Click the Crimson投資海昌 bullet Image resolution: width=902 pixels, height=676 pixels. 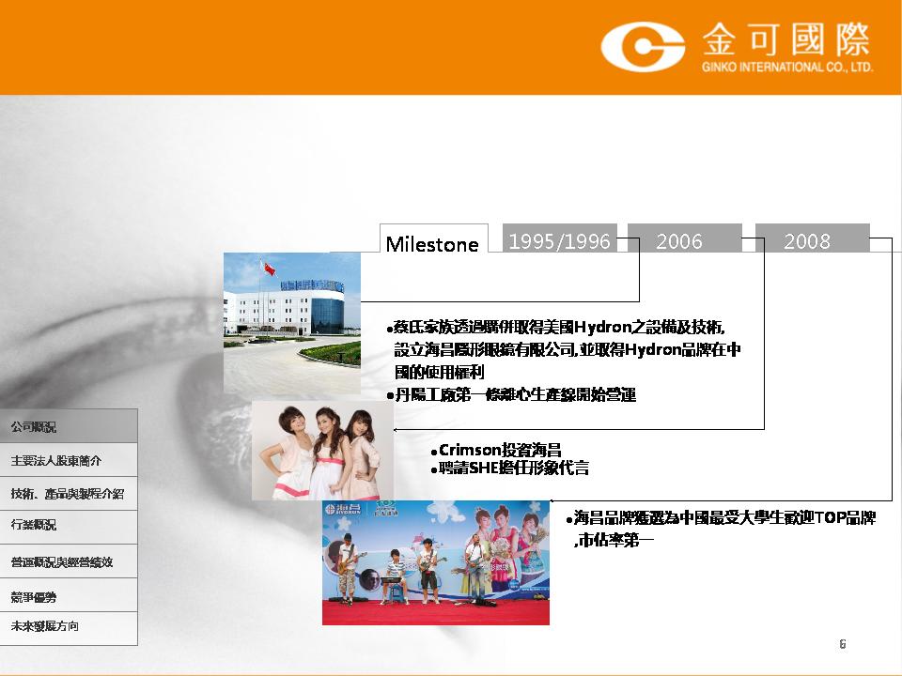tap(496, 450)
